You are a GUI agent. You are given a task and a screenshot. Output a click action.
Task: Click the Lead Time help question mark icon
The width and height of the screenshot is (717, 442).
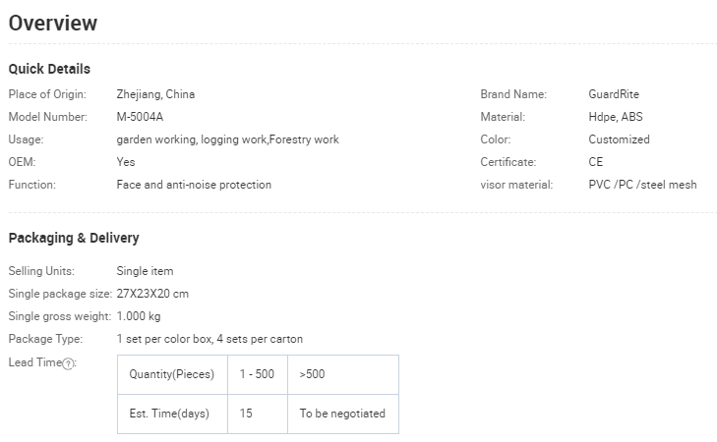coord(68,362)
